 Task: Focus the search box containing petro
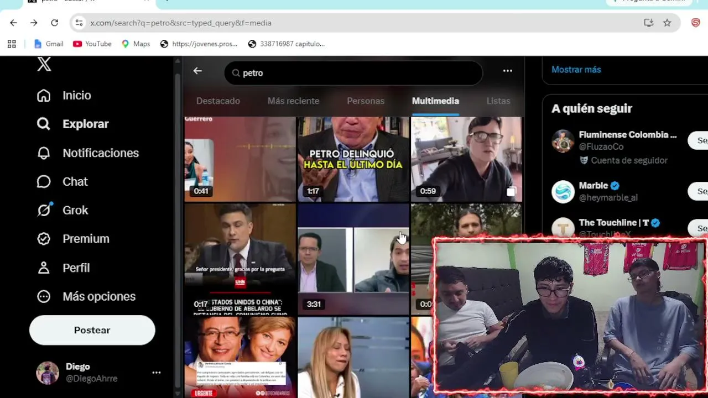click(353, 73)
